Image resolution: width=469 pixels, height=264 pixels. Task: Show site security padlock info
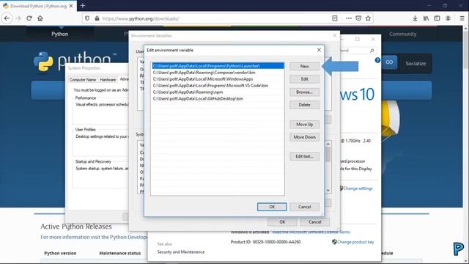click(97, 18)
